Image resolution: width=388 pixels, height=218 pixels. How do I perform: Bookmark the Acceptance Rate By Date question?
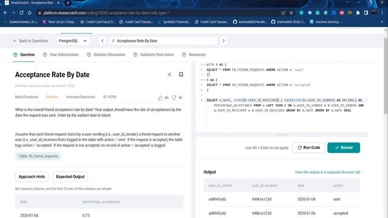pyautogui.click(x=181, y=74)
